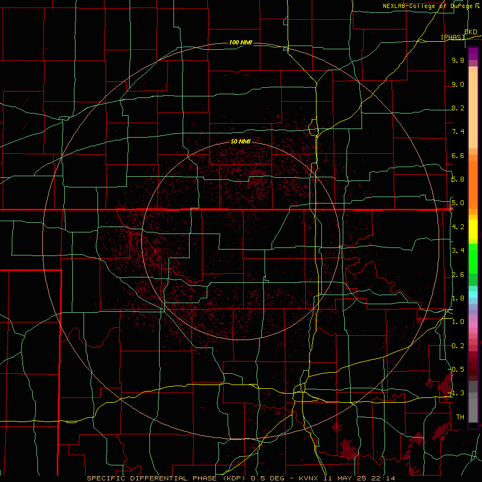The height and width of the screenshot is (482, 482).
Task: Click the [PHAS] legend heading
Action: 453,37
